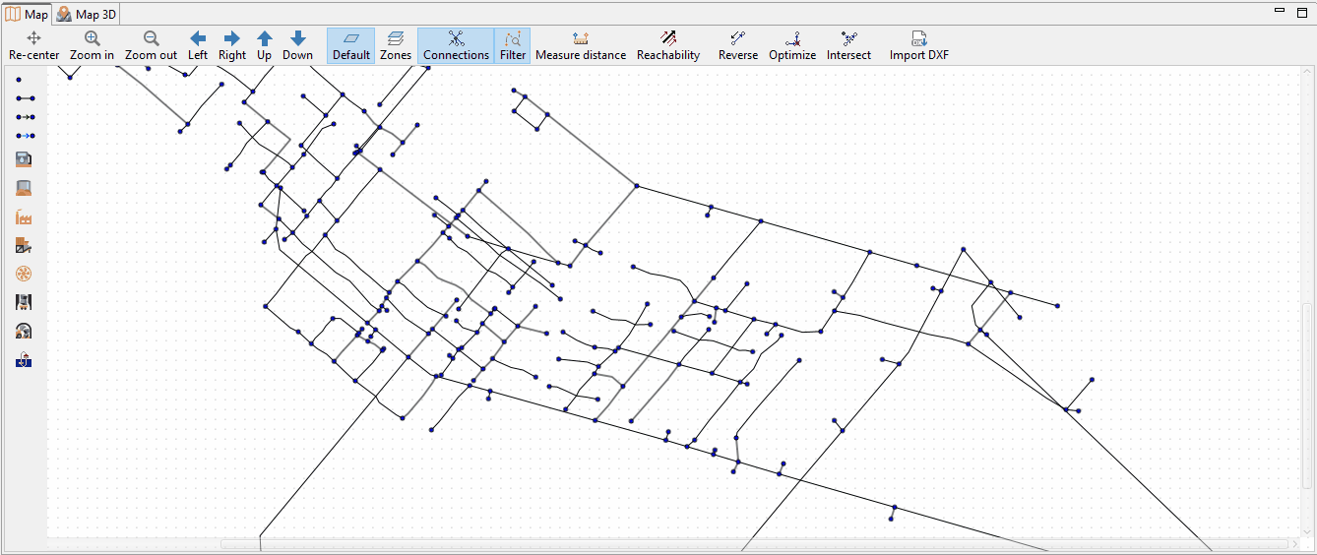Select the two-point segment tool
Screen dimensions: 1317x555
(x=26, y=98)
